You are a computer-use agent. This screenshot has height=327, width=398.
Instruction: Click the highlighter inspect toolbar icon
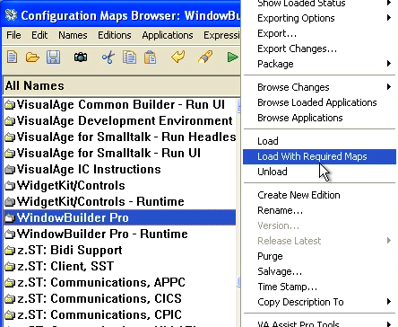pos(205,57)
